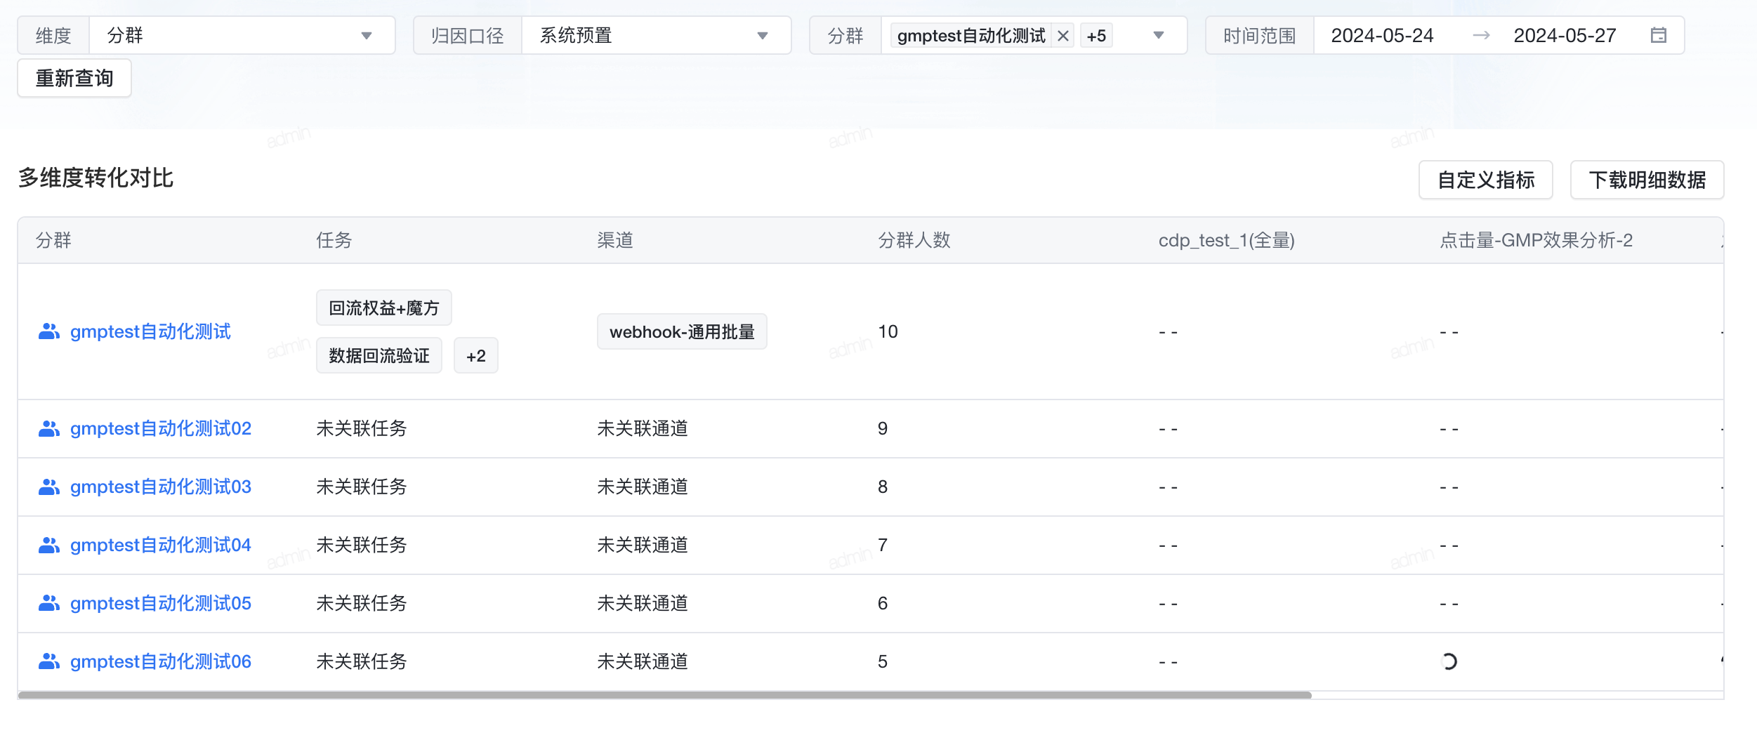The width and height of the screenshot is (1757, 733).
Task: Click the 回流权益+魔方 task tag
Action: 384,308
